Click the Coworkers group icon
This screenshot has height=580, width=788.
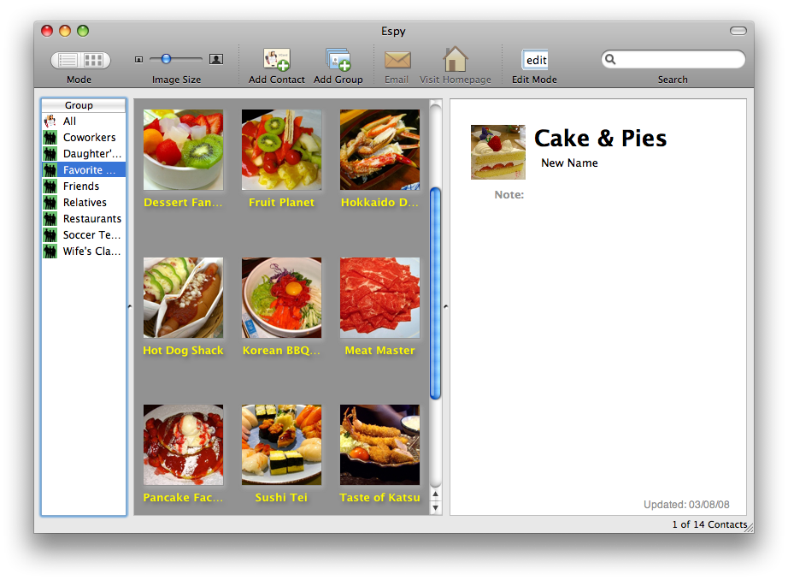[x=50, y=138]
